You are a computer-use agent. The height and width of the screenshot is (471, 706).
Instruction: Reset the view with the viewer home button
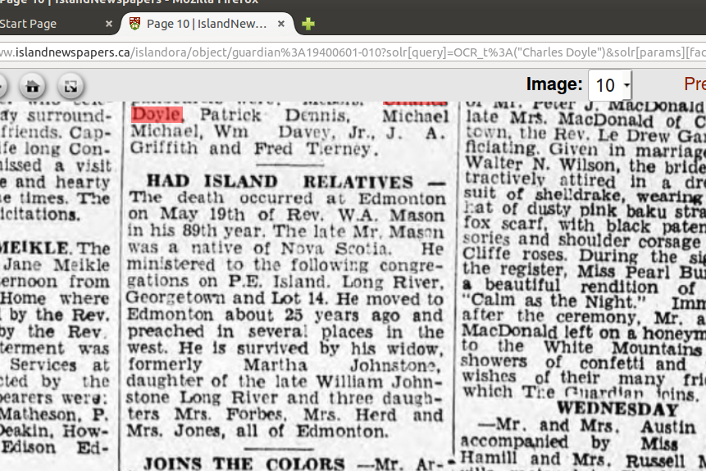[33, 85]
